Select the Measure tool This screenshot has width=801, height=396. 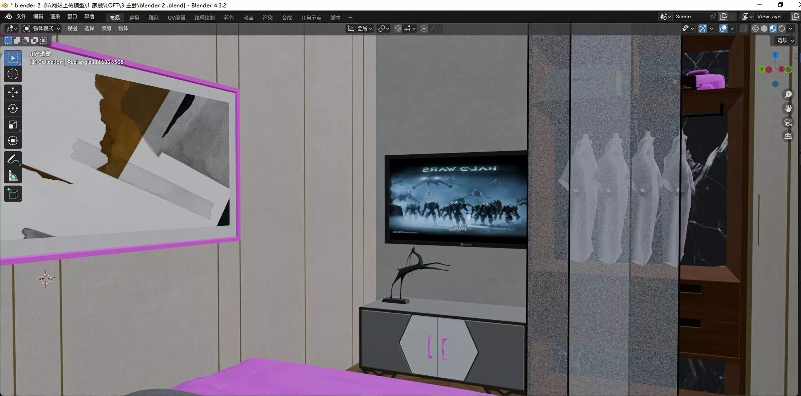(13, 176)
